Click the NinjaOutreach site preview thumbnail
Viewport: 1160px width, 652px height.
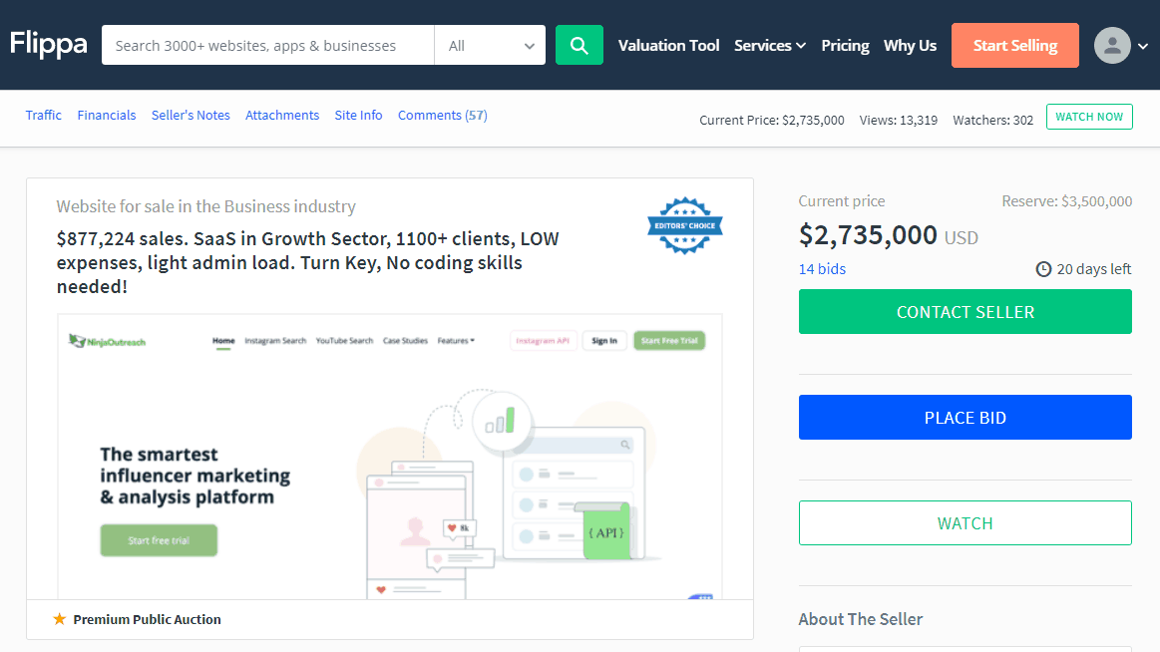pos(390,457)
